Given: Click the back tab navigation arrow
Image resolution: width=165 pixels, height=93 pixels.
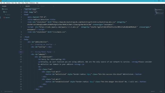Looking at the screenshot, I should pos(20,6).
